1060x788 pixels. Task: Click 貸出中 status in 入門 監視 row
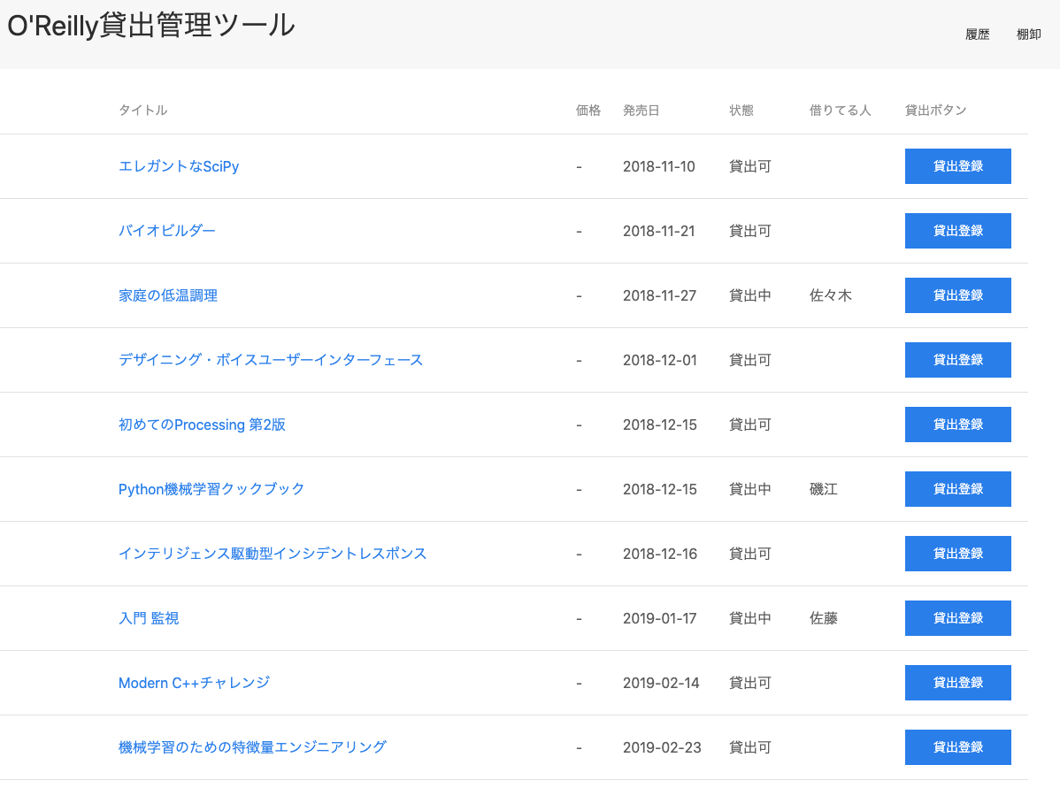pyautogui.click(x=749, y=618)
